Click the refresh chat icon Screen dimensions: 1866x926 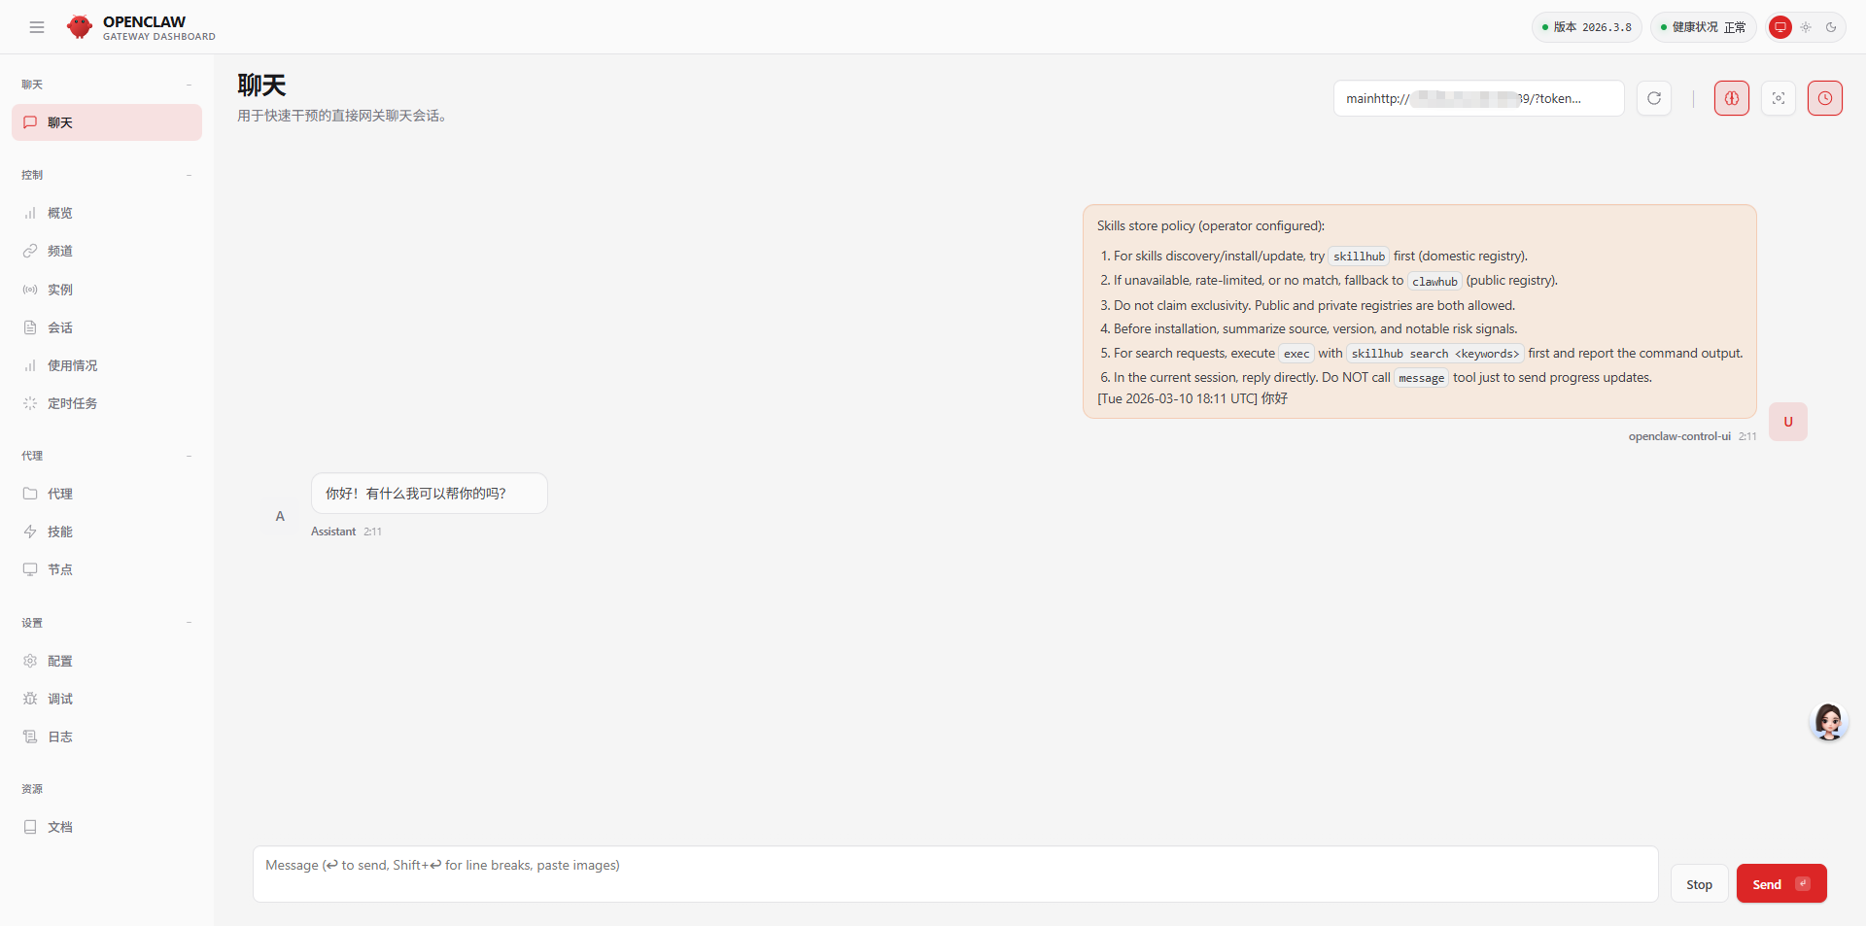click(x=1653, y=98)
